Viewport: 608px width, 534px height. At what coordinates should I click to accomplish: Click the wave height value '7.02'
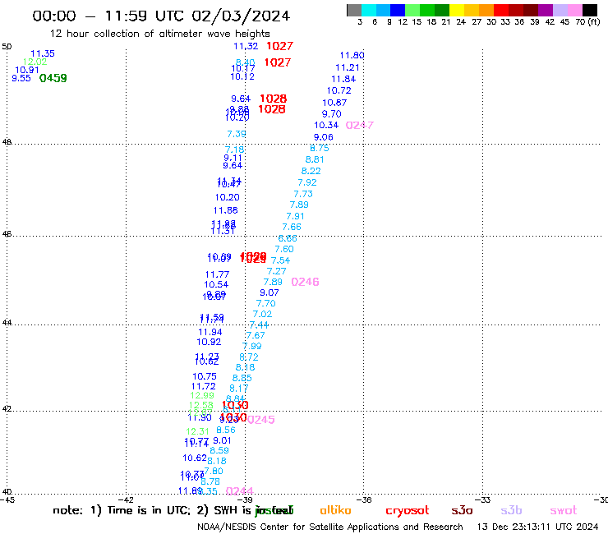tap(263, 314)
